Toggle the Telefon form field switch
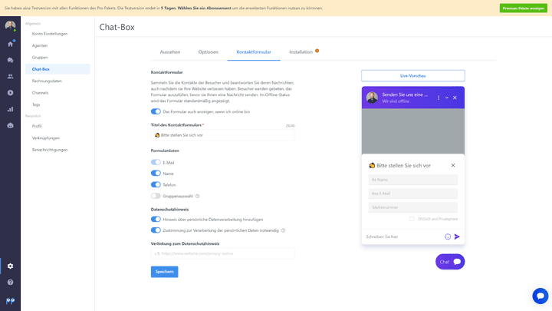 [x=156, y=185]
